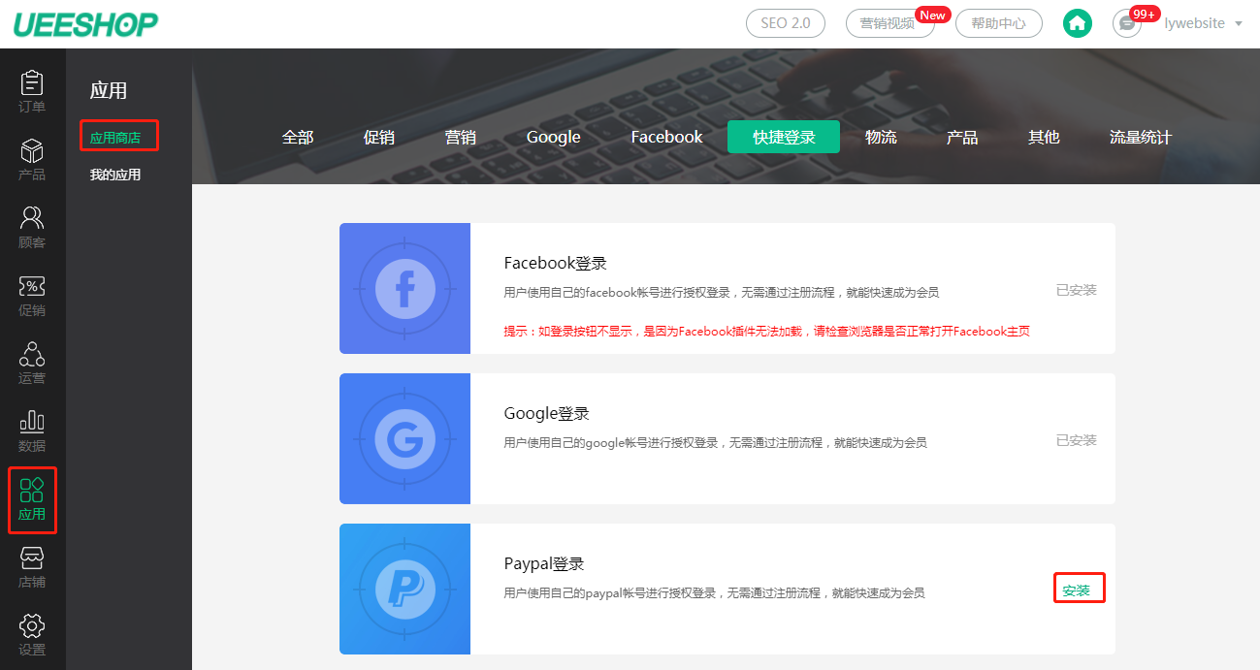Open Operations (运营) sidebar icon
Viewport: 1260px width, 670px height.
point(32,363)
